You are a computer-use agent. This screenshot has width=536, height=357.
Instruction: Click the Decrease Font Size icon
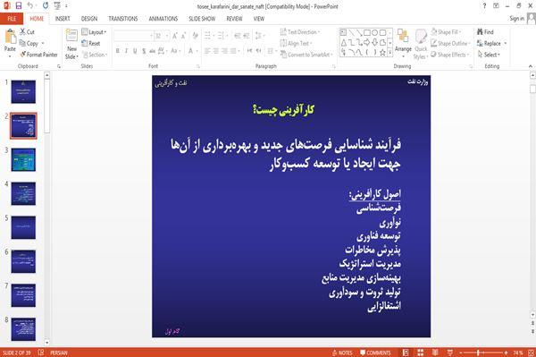pos(183,36)
